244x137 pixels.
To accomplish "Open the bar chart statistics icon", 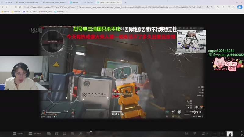I will [x=187, y=133].
